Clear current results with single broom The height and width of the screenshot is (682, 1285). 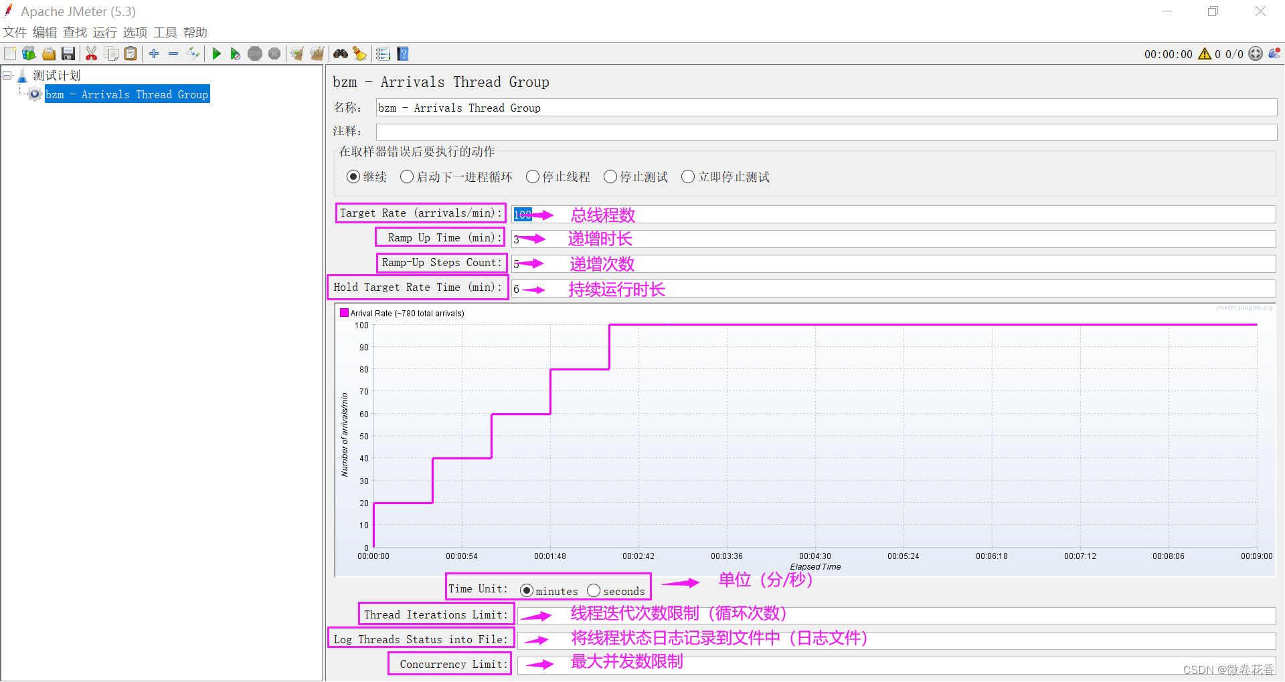click(297, 53)
